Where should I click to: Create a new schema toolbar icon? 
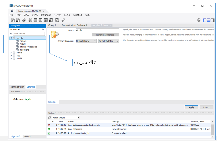tap(30, 20)
